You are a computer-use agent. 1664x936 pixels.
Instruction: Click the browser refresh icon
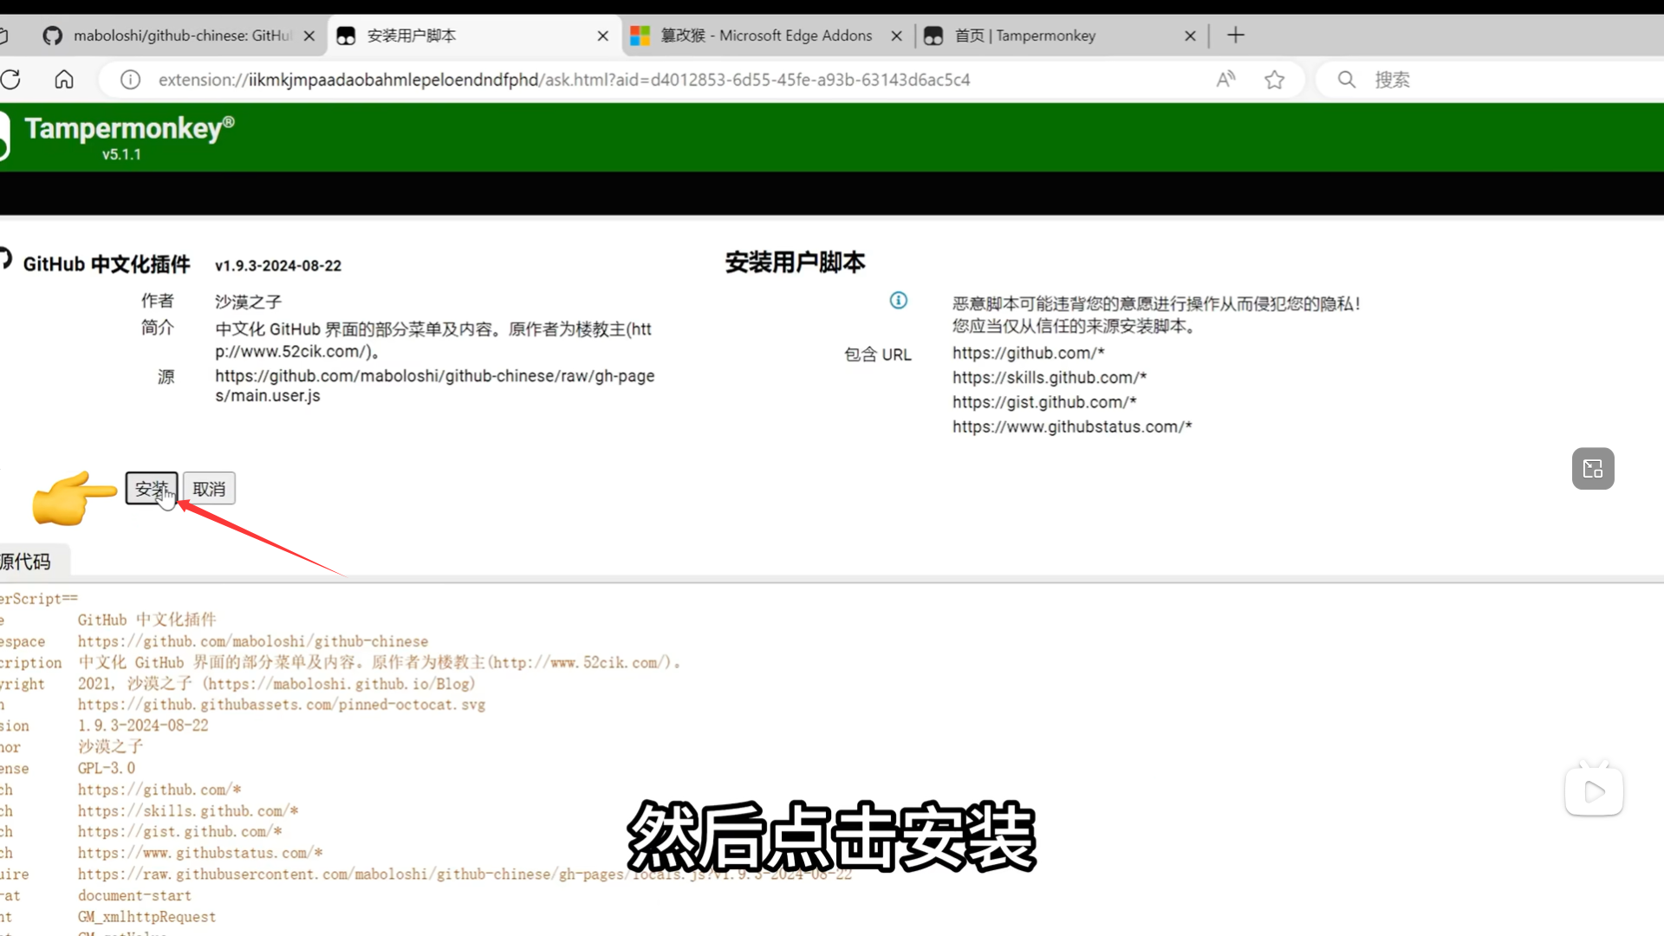pyautogui.click(x=11, y=80)
